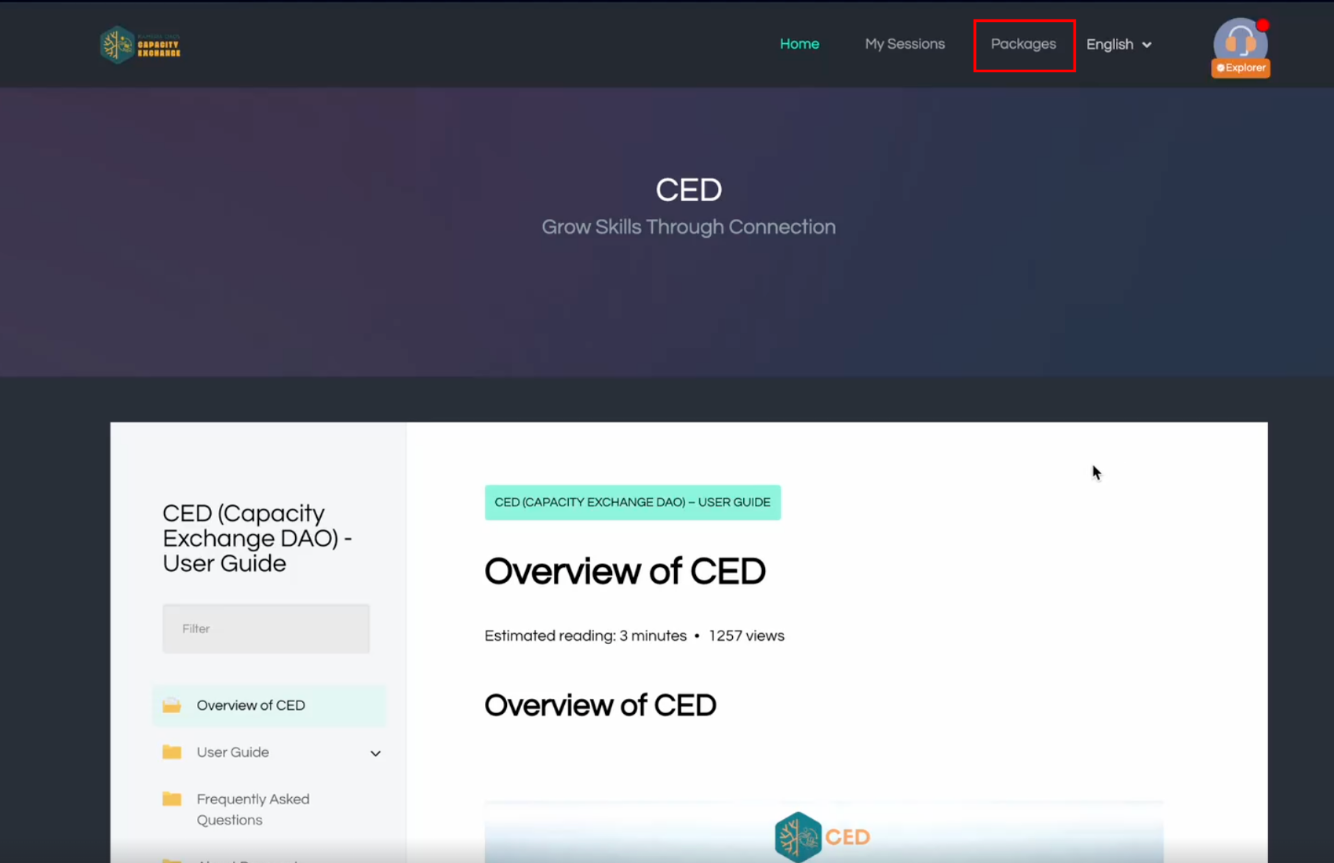The height and width of the screenshot is (863, 1334).
Task: Click the orange Explorer badge
Action: 1241,68
